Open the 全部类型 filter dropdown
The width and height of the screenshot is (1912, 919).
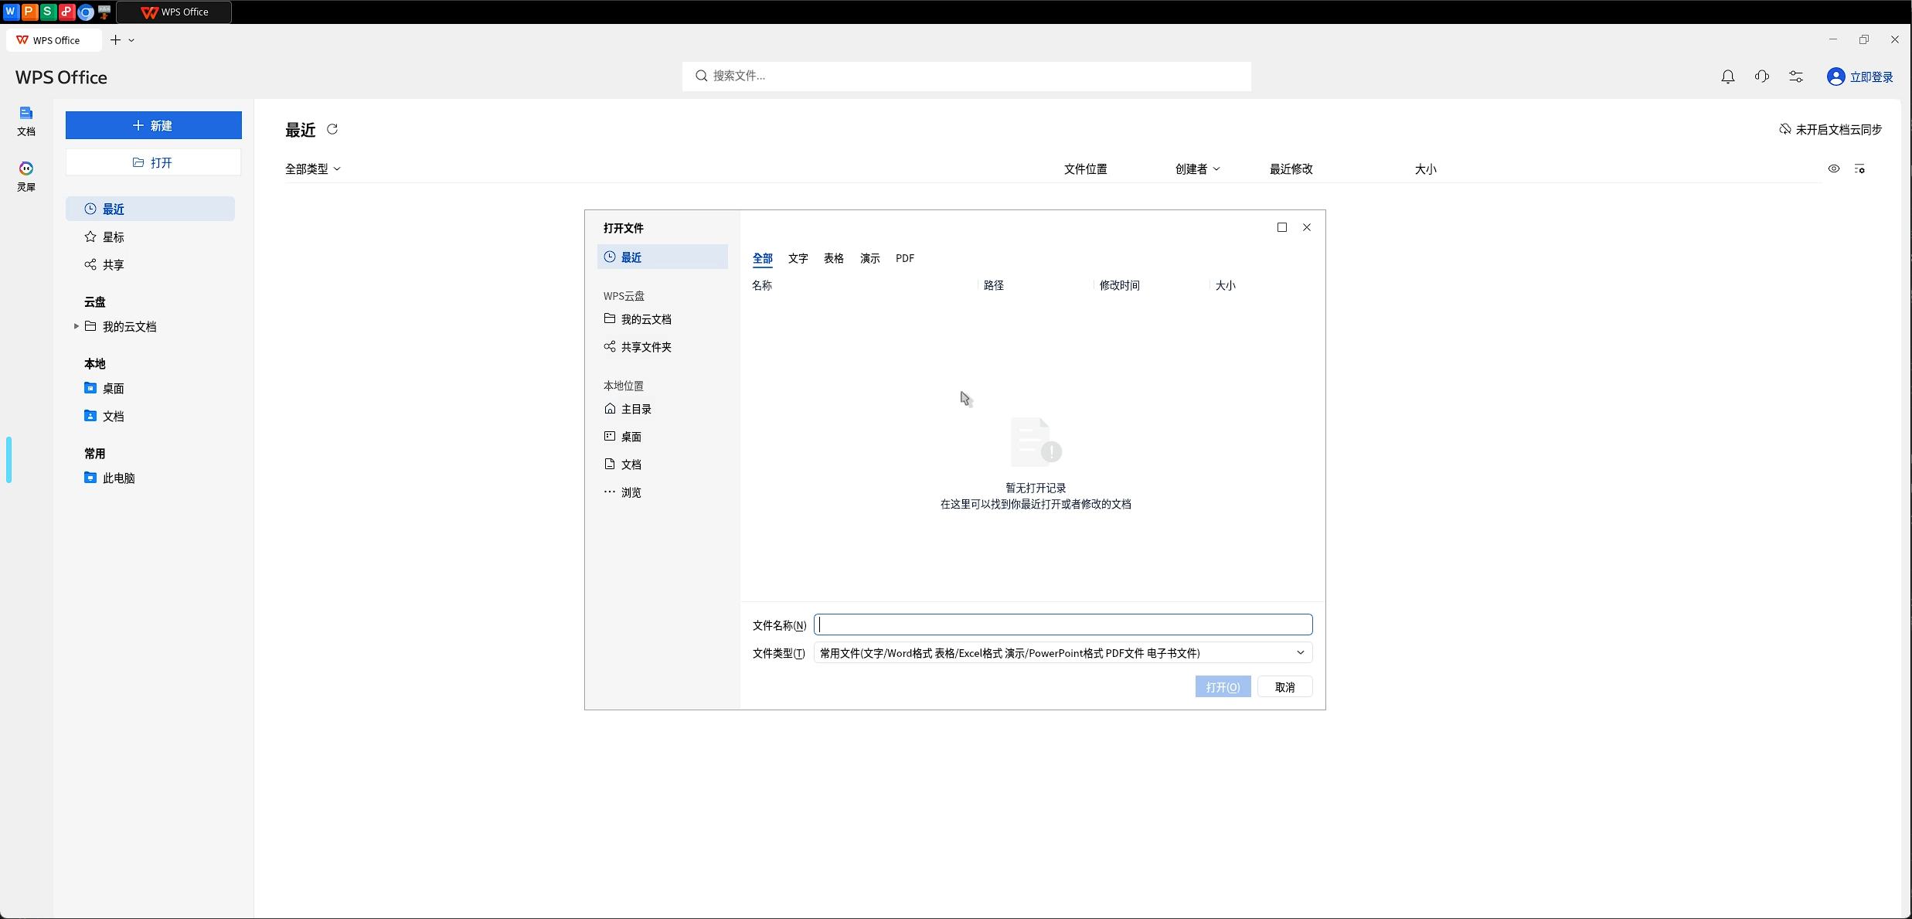point(312,168)
